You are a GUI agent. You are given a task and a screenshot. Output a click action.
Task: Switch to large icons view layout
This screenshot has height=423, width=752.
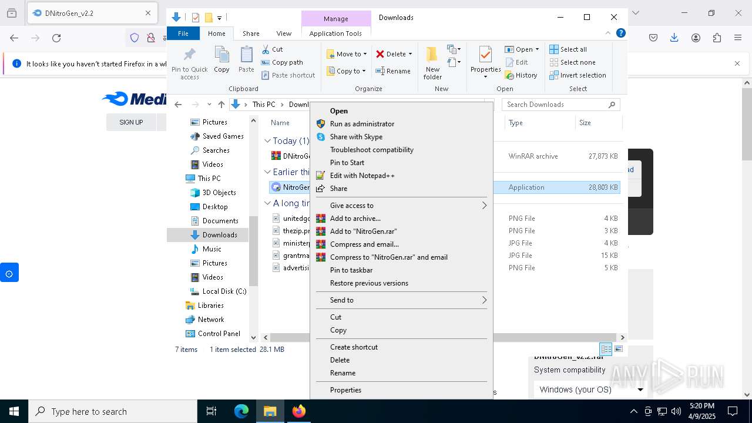tap(618, 349)
